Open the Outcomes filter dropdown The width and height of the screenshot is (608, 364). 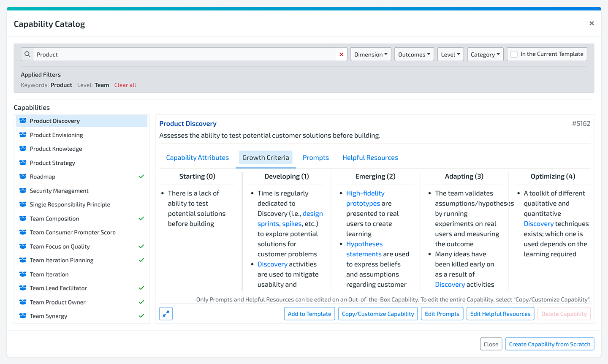pyautogui.click(x=414, y=54)
